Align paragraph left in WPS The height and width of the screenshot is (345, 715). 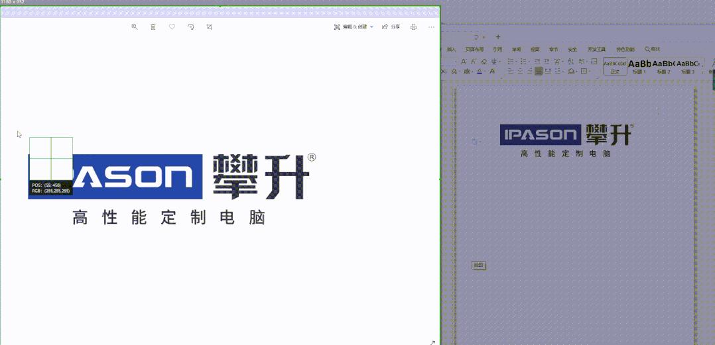coord(511,71)
